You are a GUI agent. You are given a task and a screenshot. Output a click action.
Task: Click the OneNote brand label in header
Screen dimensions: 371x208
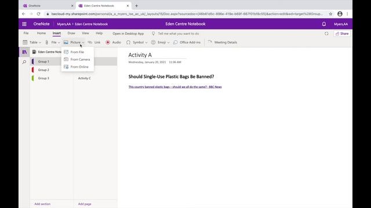coord(41,24)
